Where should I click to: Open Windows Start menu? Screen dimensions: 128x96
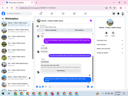pyautogui.click(x=3, y=93)
